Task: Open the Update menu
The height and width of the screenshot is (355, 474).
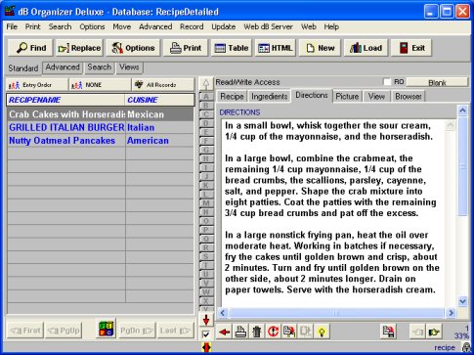Action: [x=224, y=26]
